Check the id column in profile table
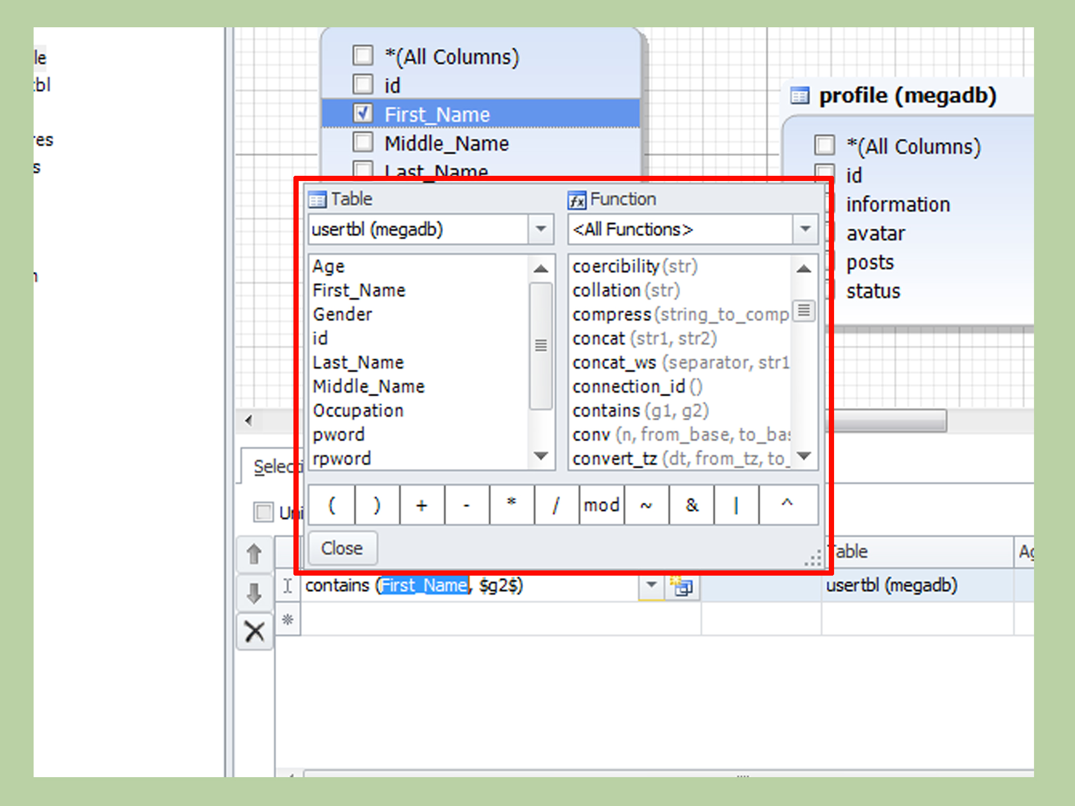Screen dimensions: 1075x806 click(824, 172)
